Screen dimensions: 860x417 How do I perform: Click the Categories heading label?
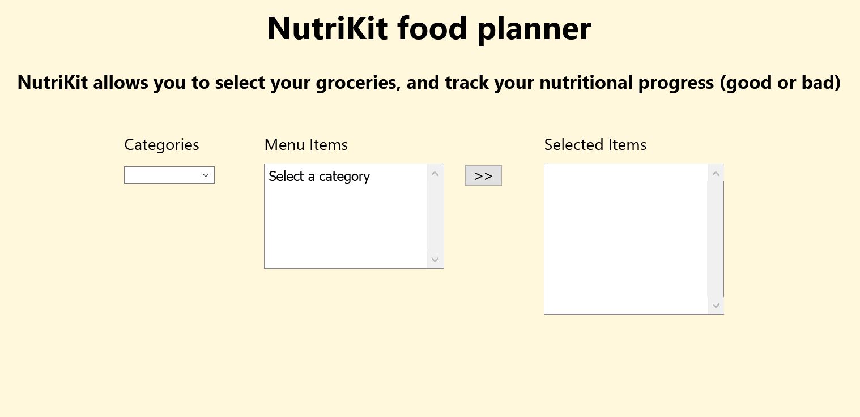161,145
